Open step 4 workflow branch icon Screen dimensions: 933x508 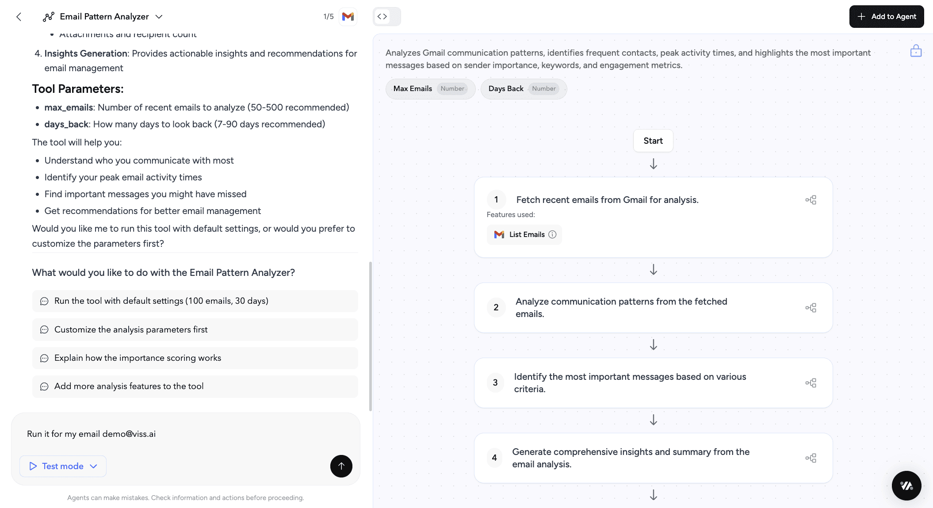coord(811,458)
